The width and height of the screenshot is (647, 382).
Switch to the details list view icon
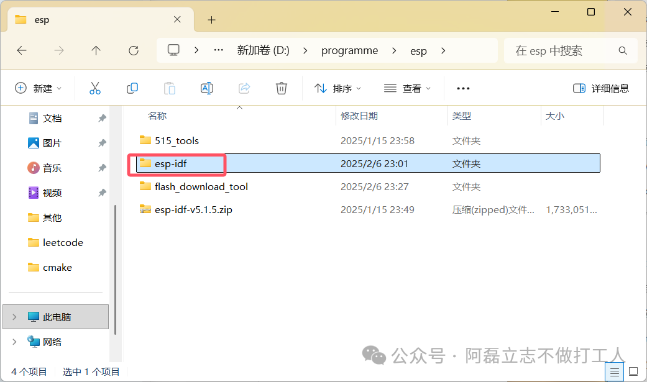click(615, 372)
